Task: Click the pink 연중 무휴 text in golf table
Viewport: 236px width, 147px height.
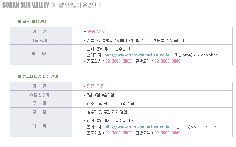Action: (96, 31)
